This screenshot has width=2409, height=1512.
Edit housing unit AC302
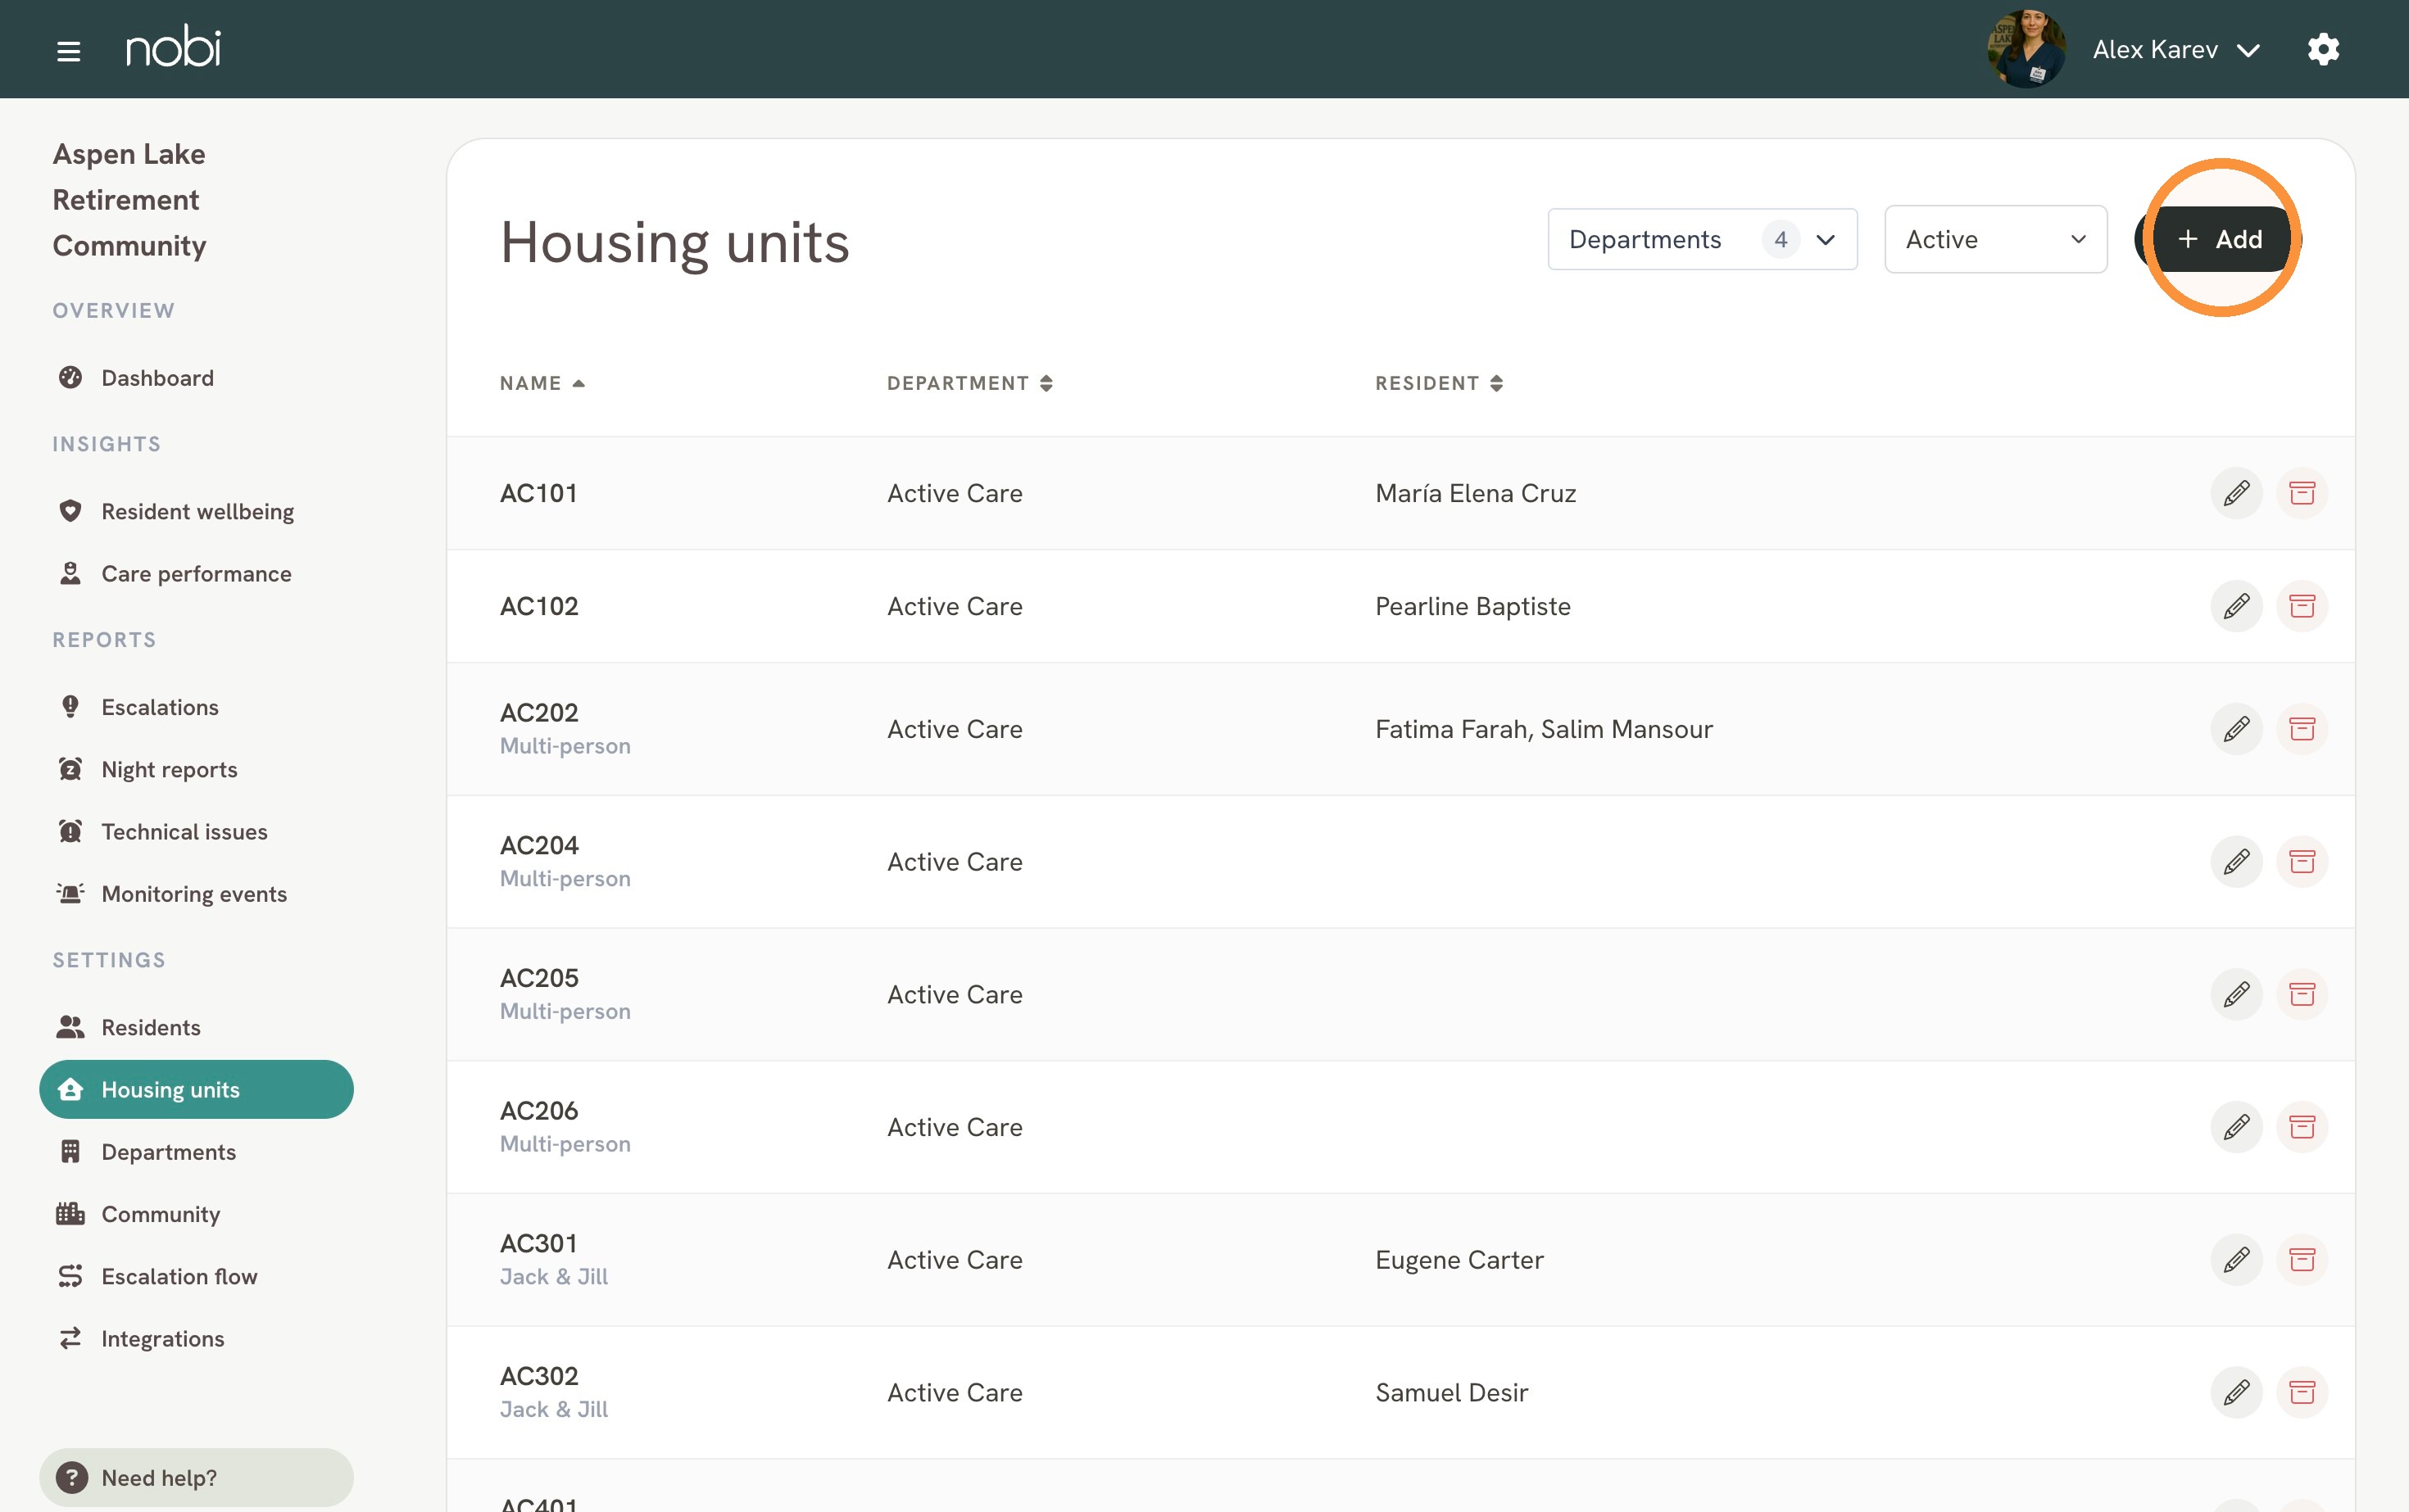point(2236,1392)
